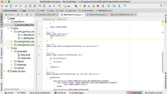Apply changes with the lightning icon
Screen dimensions: 167x94
80,6
